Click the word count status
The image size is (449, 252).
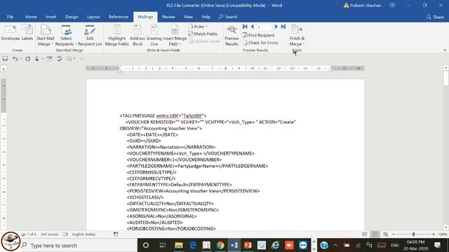[x=49, y=234]
